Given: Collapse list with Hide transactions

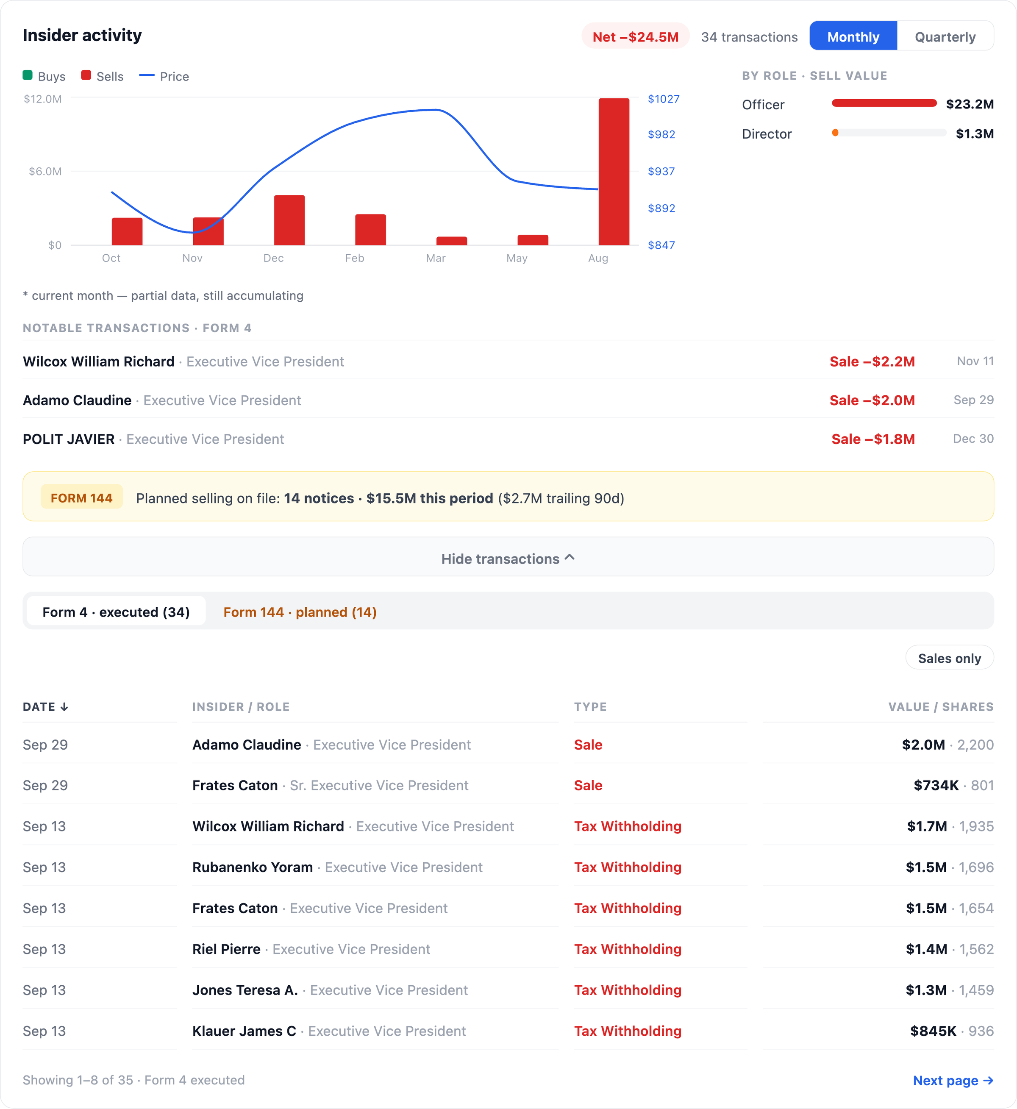Looking at the screenshot, I should [508, 557].
